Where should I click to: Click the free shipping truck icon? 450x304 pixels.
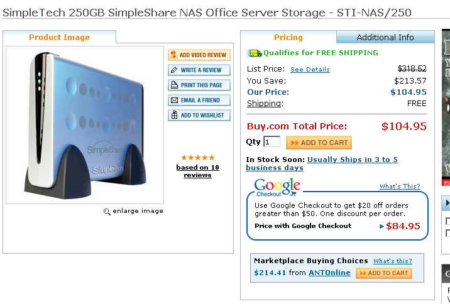click(x=255, y=53)
